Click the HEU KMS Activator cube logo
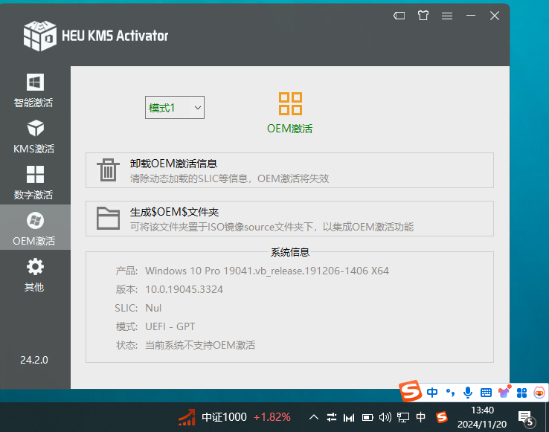The width and height of the screenshot is (549, 432). click(x=39, y=36)
